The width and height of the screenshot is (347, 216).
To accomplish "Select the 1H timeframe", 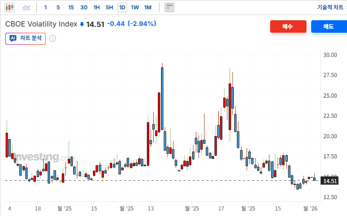I will (x=97, y=7).
